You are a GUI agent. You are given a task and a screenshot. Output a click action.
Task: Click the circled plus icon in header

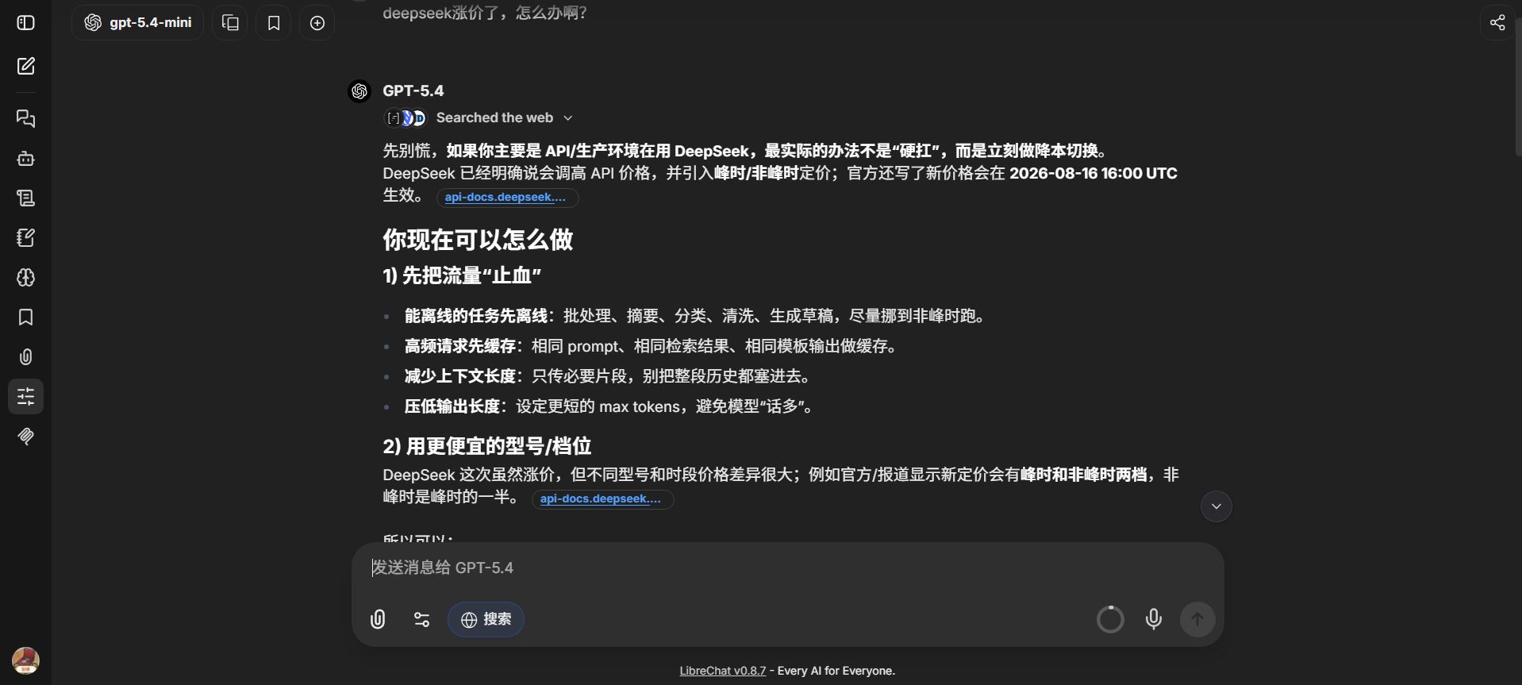point(317,23)
